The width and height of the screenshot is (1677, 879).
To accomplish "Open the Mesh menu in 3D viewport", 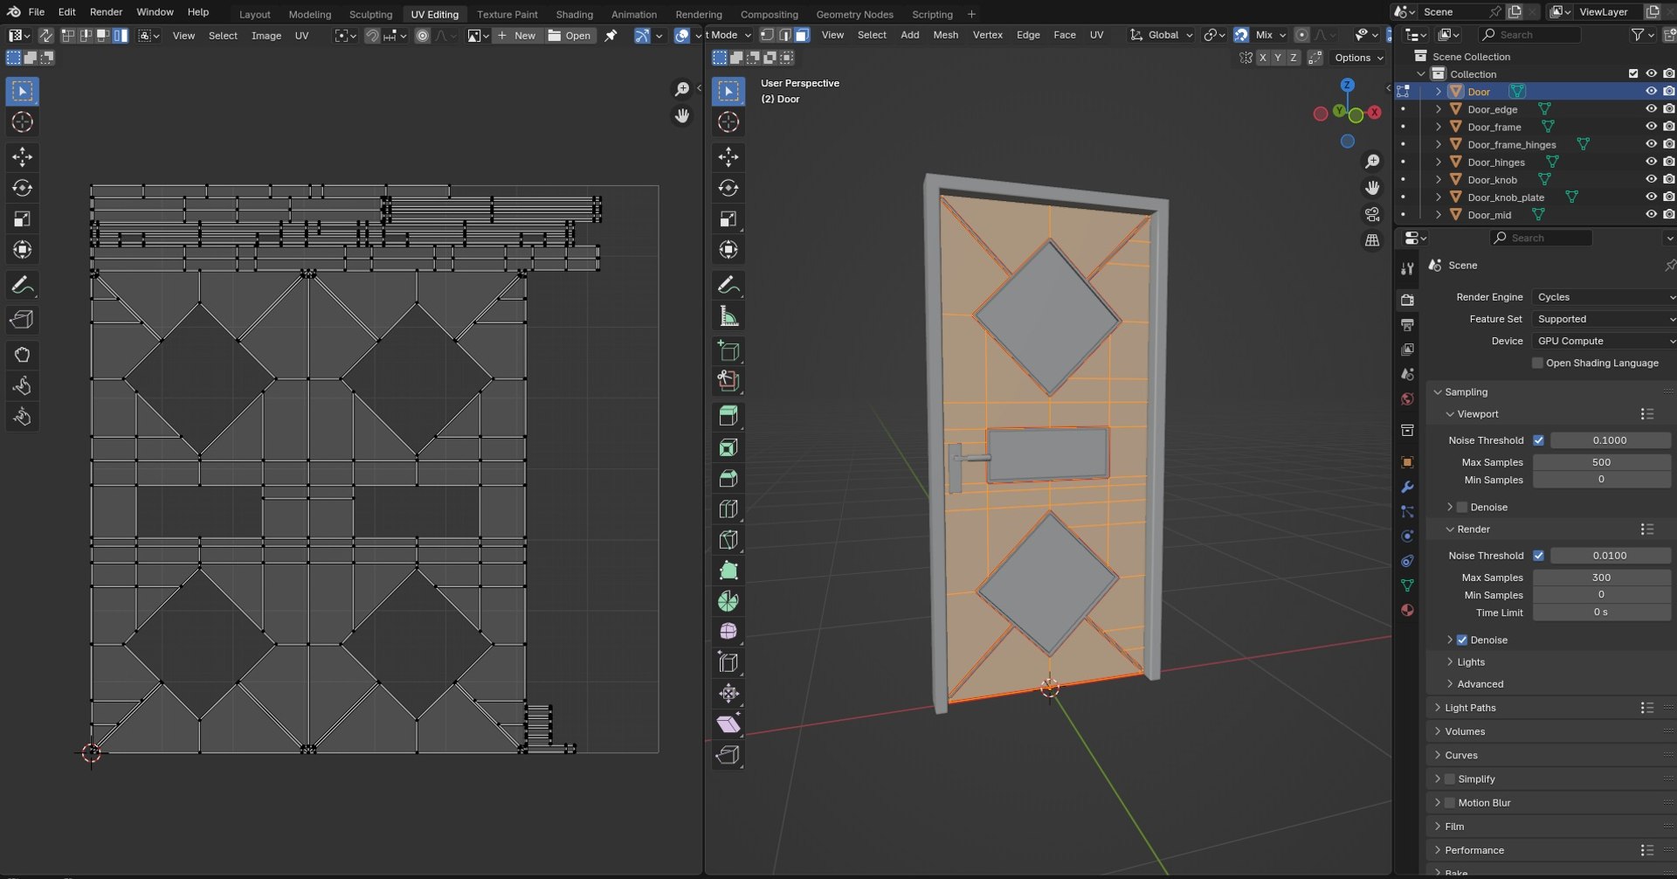I will click(x=945, y=35).
